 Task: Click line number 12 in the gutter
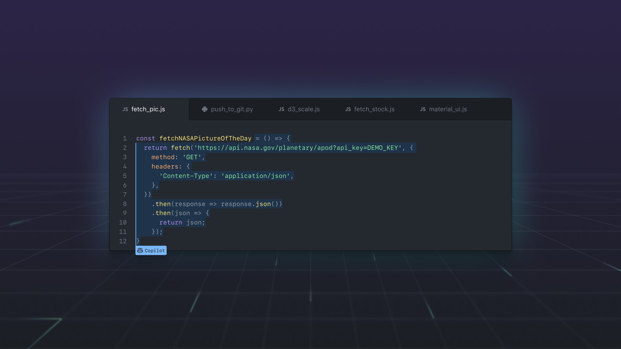coord(123,241)
